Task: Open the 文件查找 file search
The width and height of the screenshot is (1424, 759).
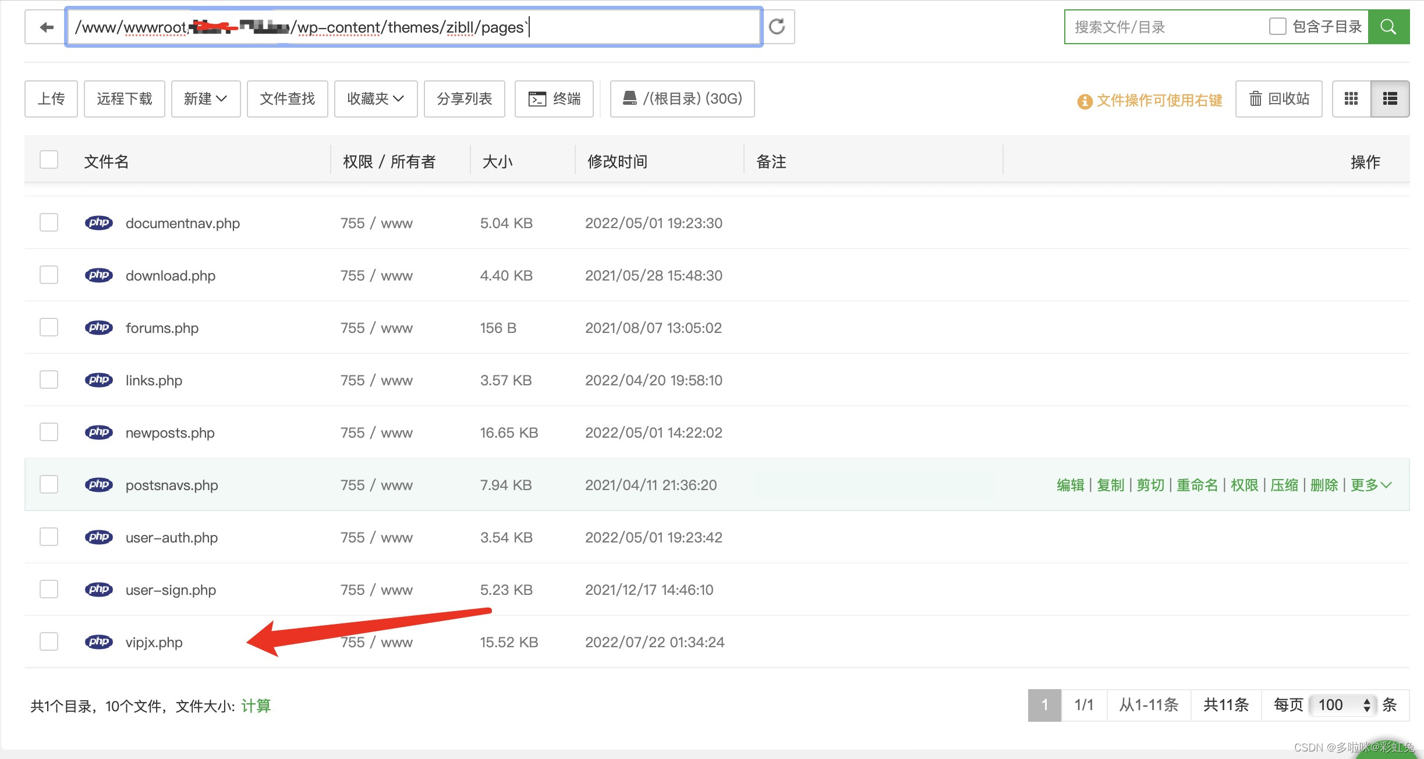Action: point(288,99)
